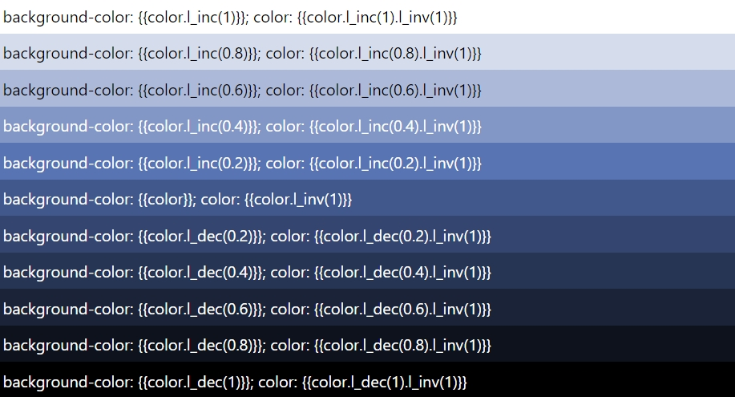Click text "{{color.l_inc(0.8).l_inv(1)}}" in second row
735x397 pixels.
tap(396, 54)
